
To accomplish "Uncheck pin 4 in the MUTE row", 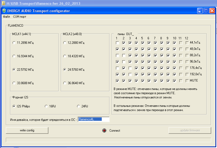I will [x=136, y=81].
